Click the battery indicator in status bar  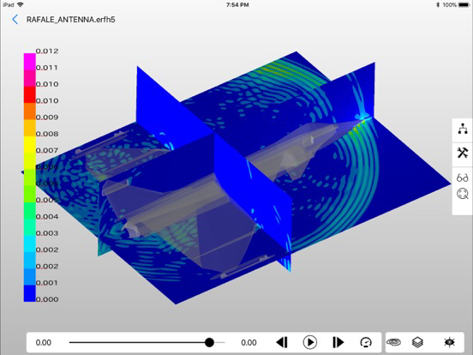tap(464, 5)
